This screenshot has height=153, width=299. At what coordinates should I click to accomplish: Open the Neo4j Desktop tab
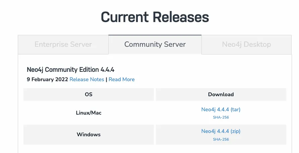[246, 44]
